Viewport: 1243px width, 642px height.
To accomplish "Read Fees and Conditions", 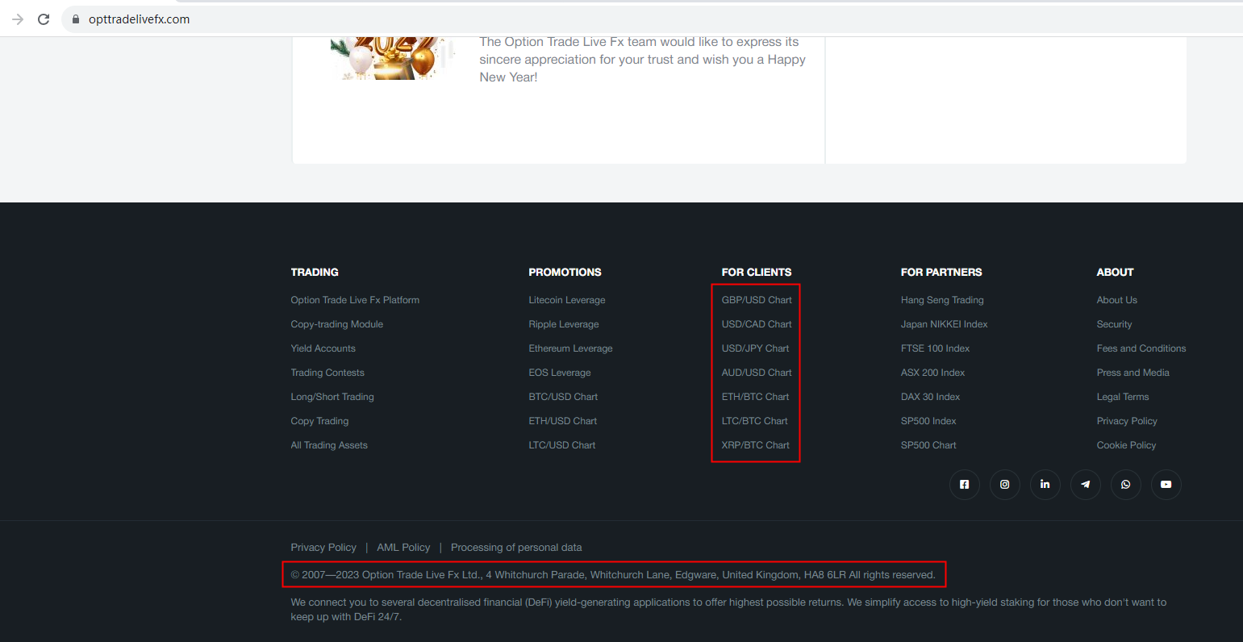I will click(x=1141, y=348).
